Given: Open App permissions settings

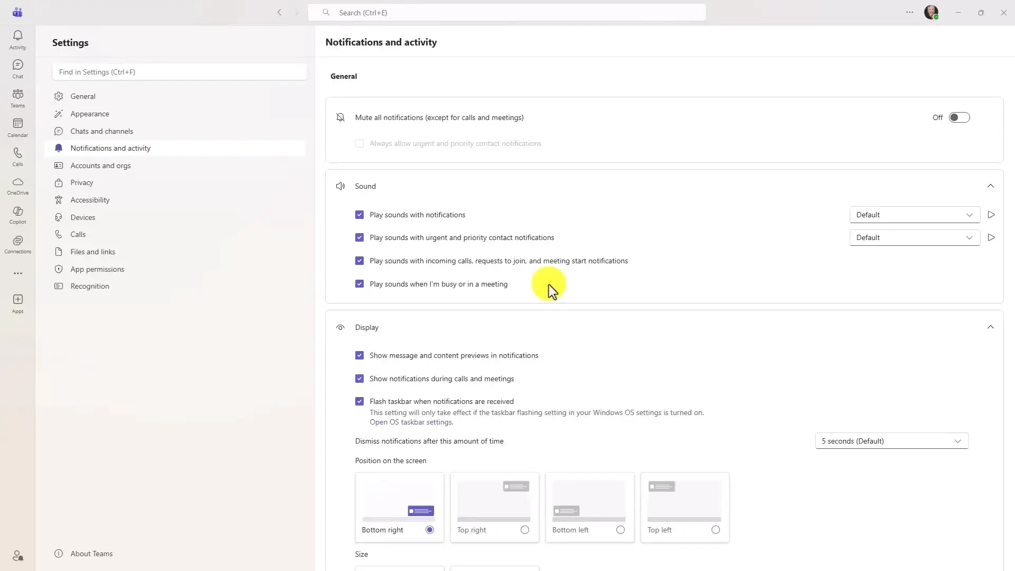Looking at the screenshot, I should click(175, 269).
